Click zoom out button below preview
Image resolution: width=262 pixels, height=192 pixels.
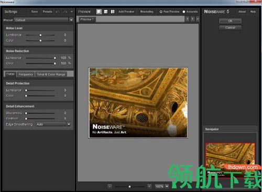[110, 186]
